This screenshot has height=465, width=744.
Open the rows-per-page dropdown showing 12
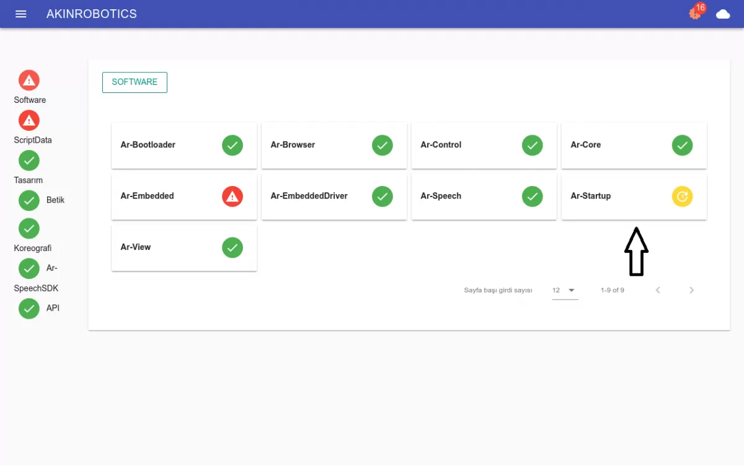(x=565, y=290)
